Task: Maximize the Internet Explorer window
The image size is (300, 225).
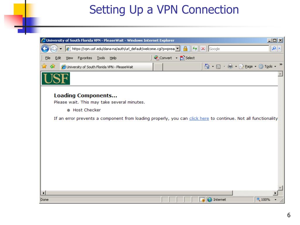Action: pyautogui.click(x=275, y=40)
